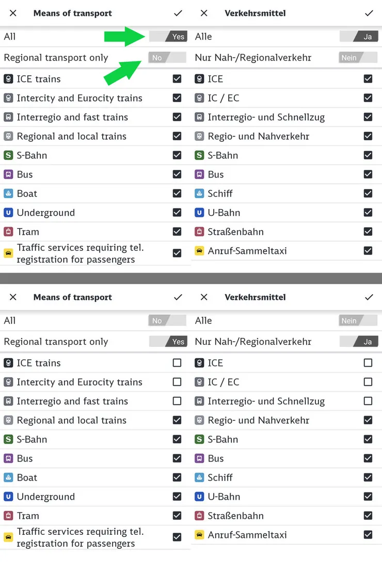Close Means of transport panel showing All No
Viewport: 382px width, 573px height.
tap(13, 297)
